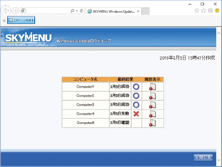This screenshot has width=222, height=167.
Task: Open browser tools gear icon
Action: pyautogui.click(x=210, y=11)
